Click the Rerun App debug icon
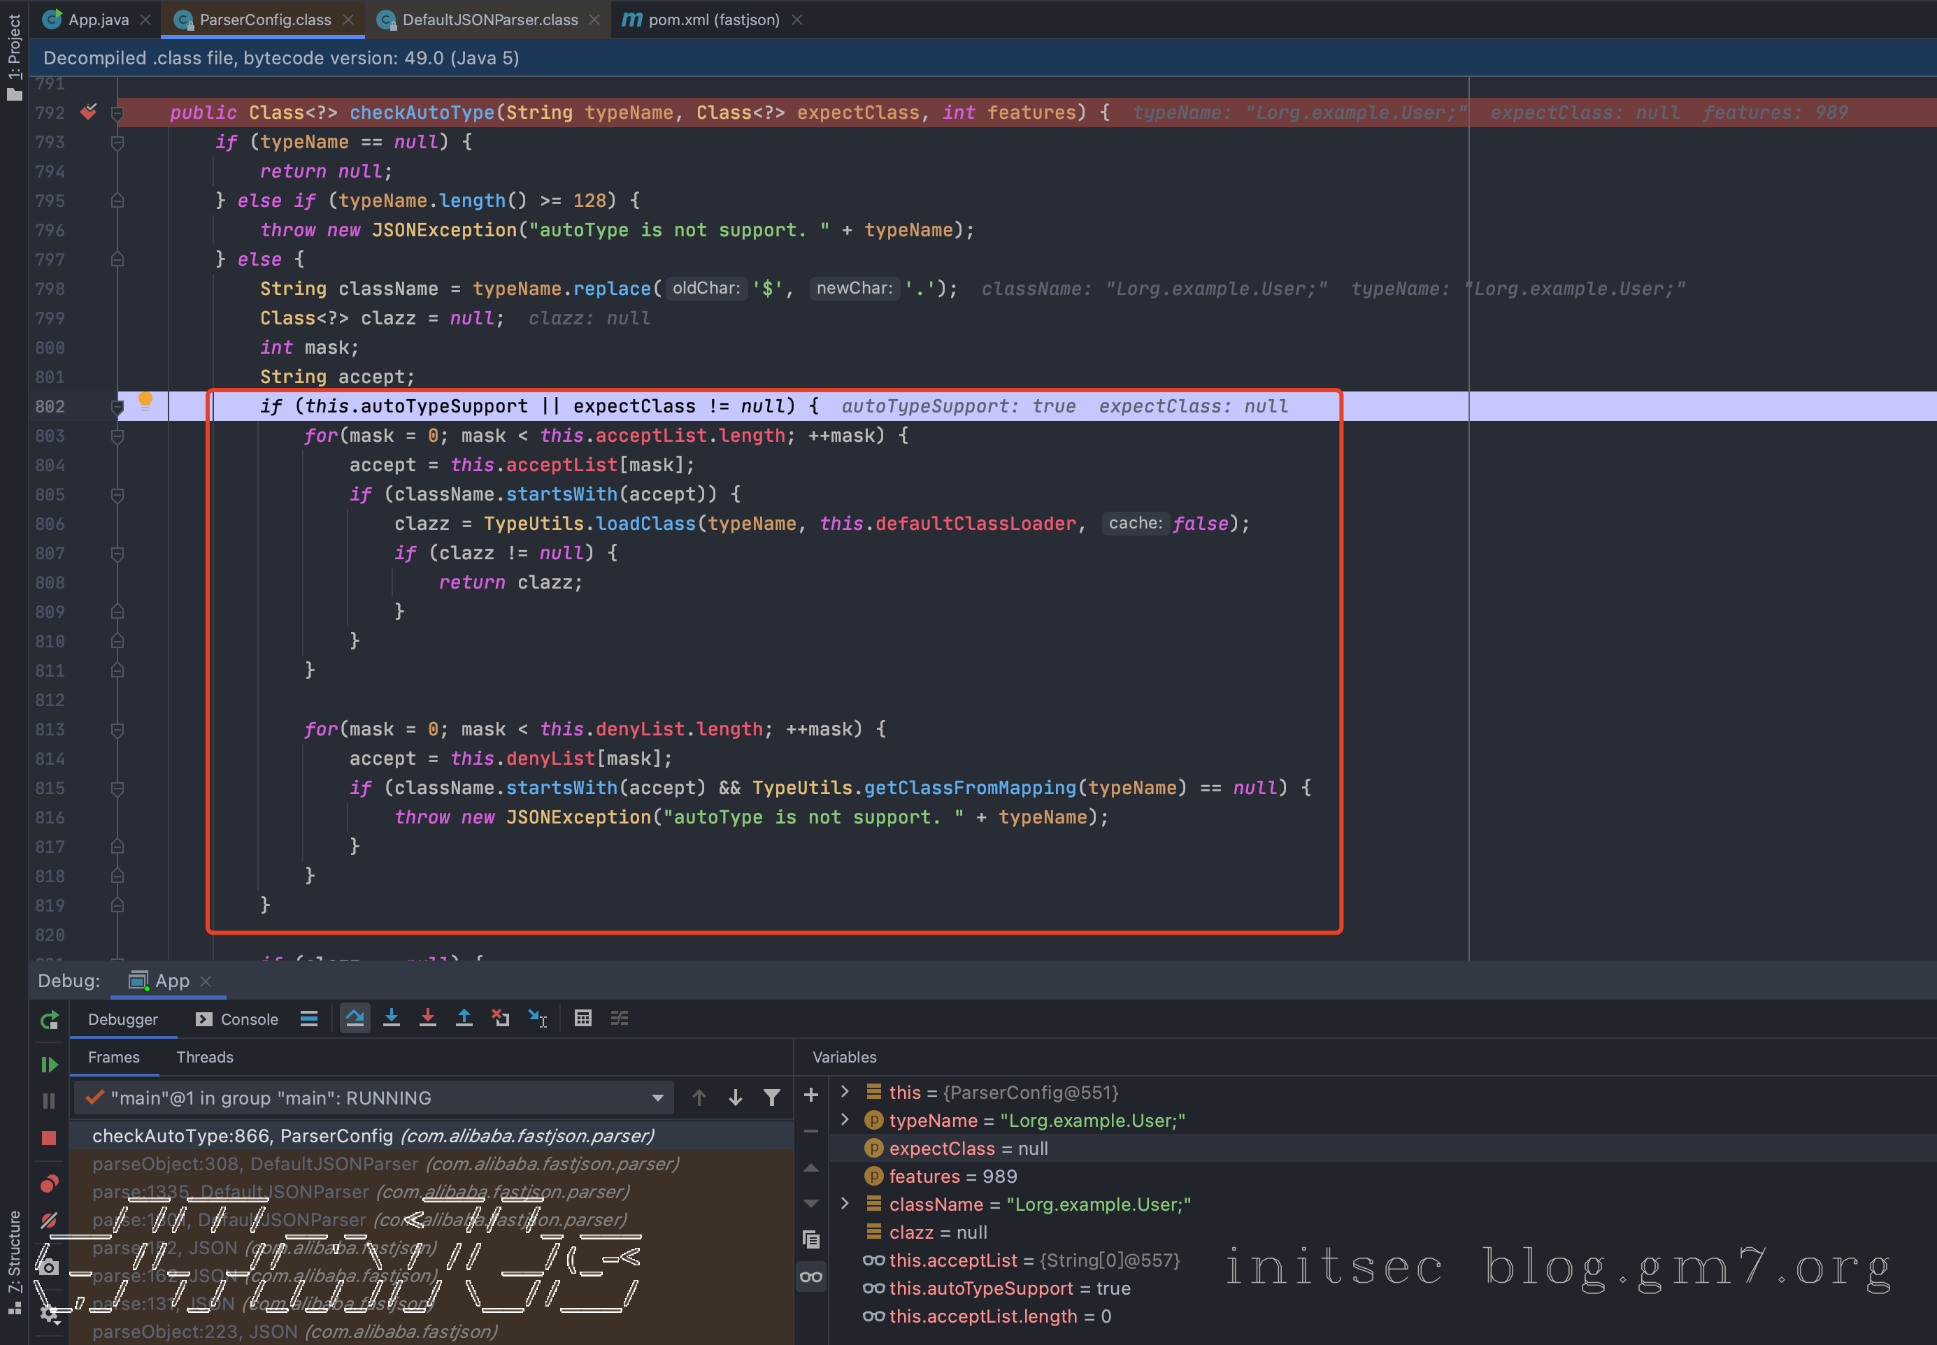Screen dimensions: 1937x1345 (x=49, y=1020)
